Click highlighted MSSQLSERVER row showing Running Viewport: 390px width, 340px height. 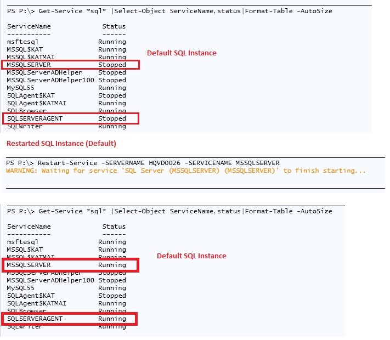pyautogui.click(x=71, y=265)
